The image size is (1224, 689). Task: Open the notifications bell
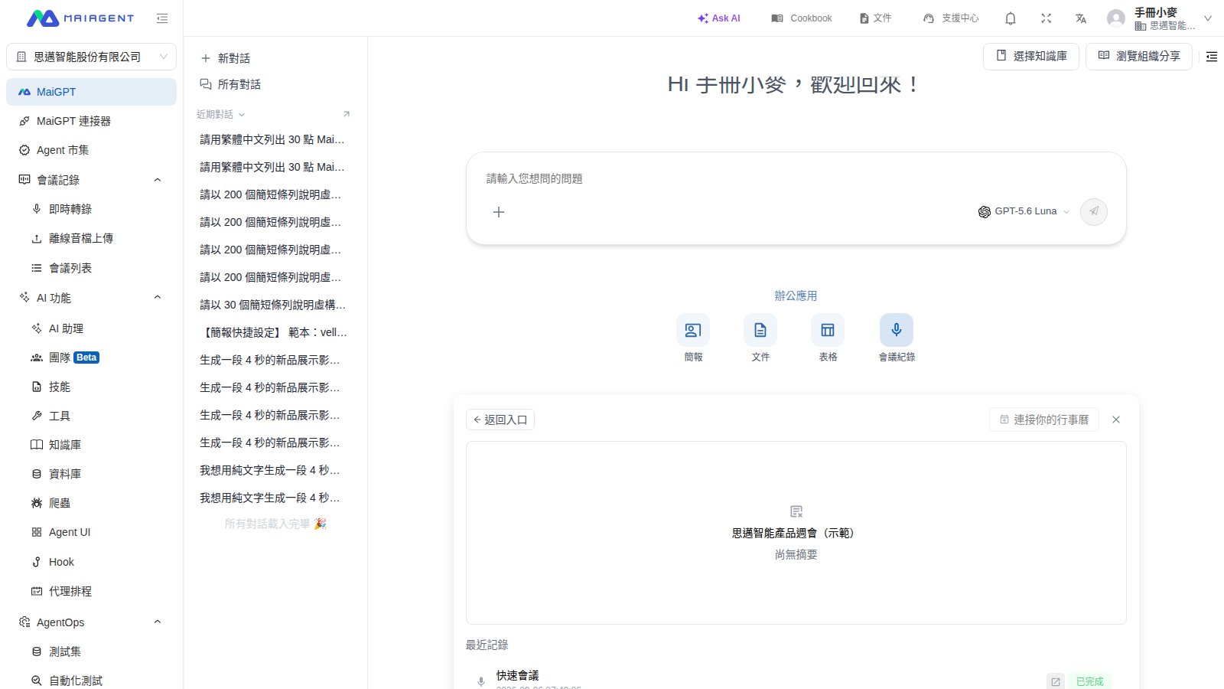pyautogui.click(x=1011, y=18)
